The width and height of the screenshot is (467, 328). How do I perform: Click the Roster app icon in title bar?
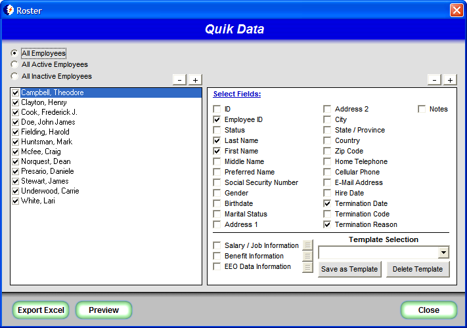(9, 10)
